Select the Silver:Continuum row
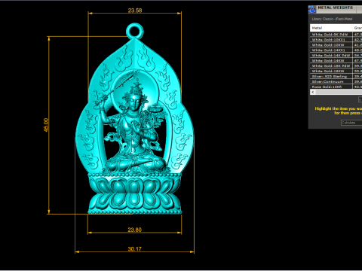This screenshot has width=362, height=271. coord(336,81)
